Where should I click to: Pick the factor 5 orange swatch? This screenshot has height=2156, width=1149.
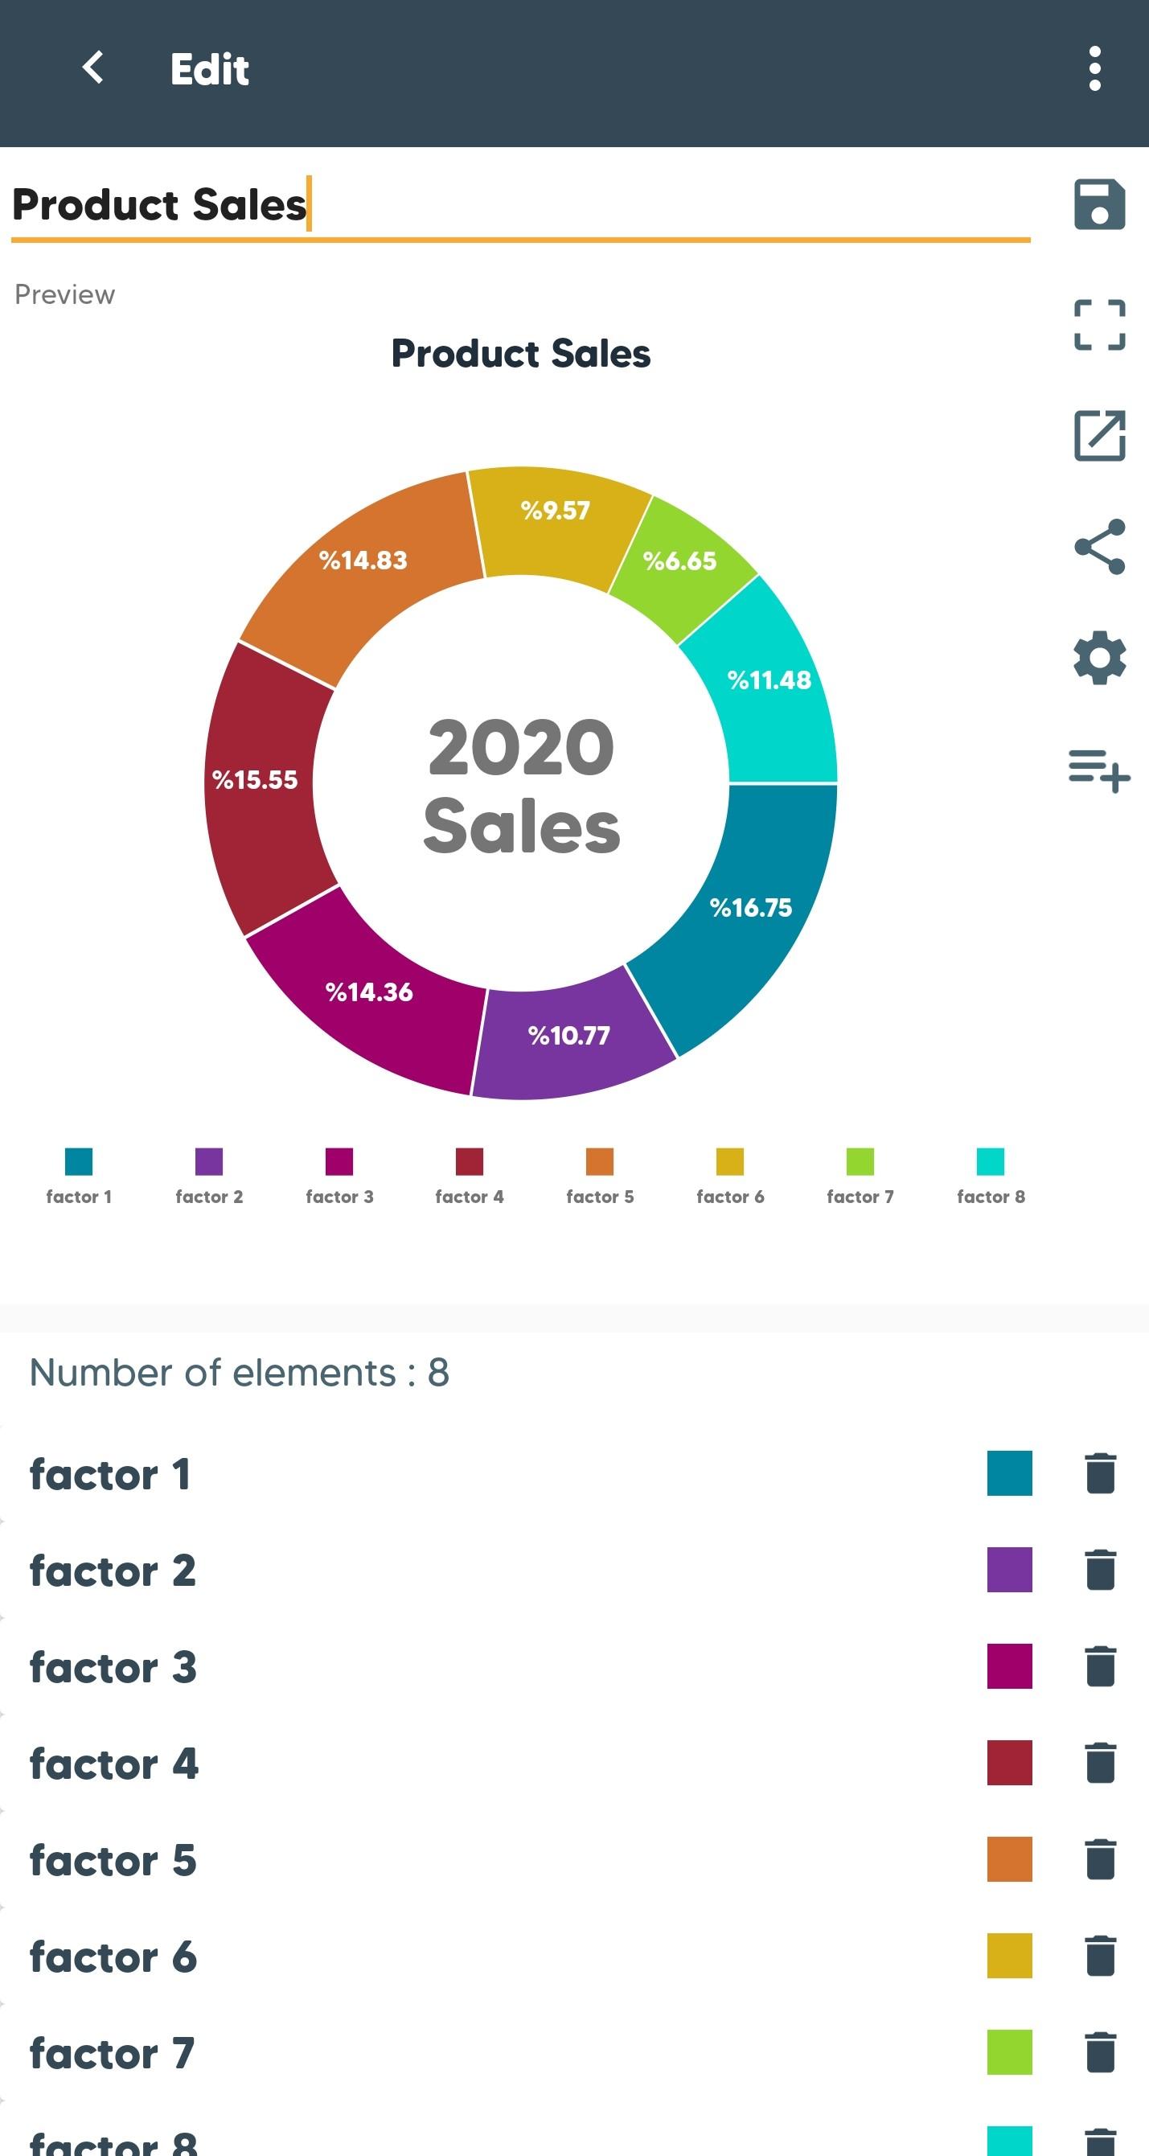pyautogui.click(x=1009, y=1860)
